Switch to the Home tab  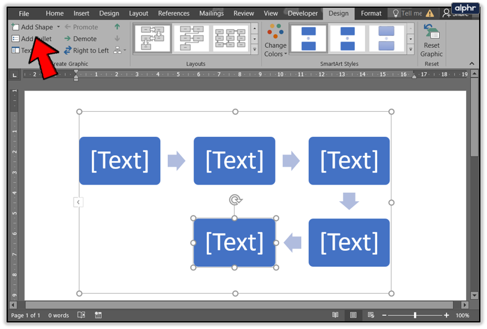[54, 13]
